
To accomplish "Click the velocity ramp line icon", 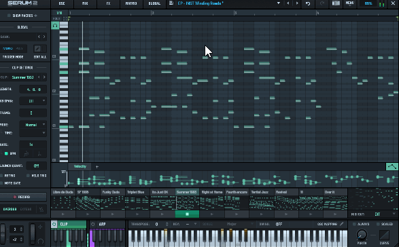I will click(x=392, y=167).
